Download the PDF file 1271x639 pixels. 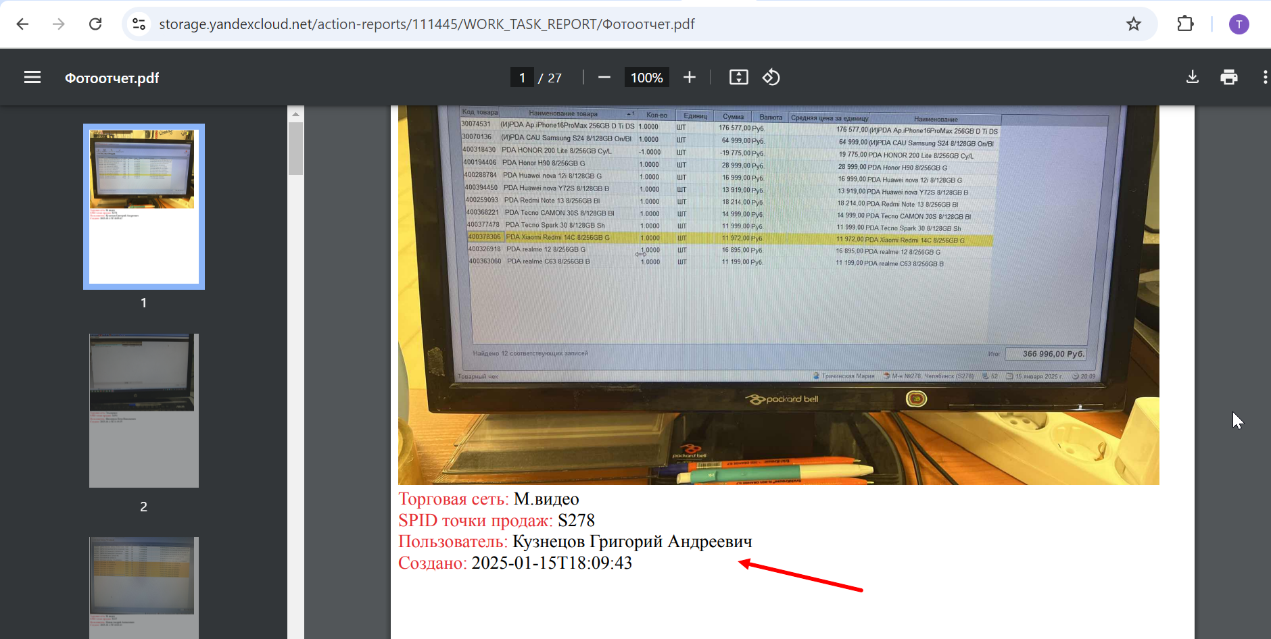point(1193,78)
